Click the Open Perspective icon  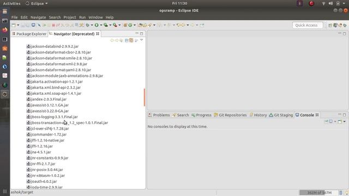(x=330, y=26)
